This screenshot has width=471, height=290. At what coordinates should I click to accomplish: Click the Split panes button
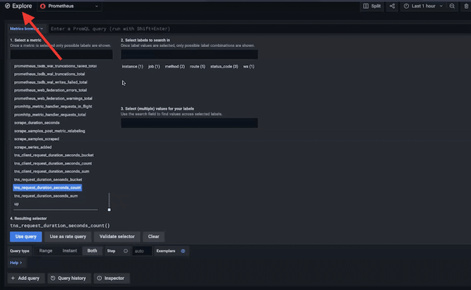point(372,6)
